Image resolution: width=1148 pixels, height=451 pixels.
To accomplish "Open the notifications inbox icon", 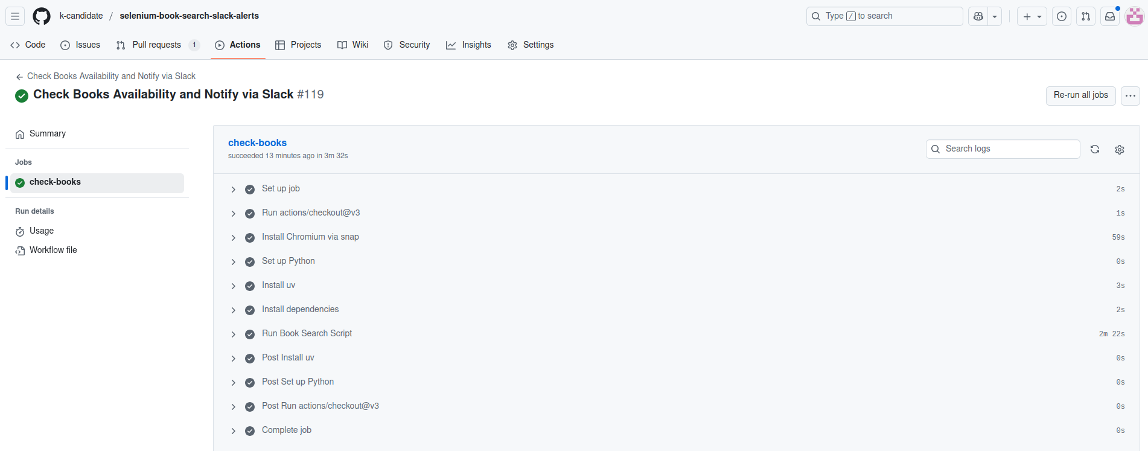I will pos(1110,16).
